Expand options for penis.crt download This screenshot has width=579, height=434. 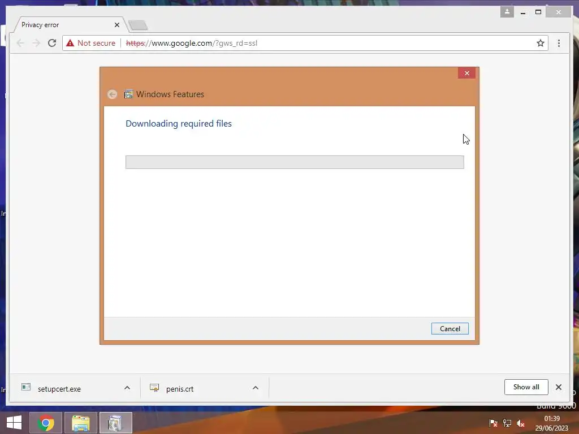pos(256,388)
